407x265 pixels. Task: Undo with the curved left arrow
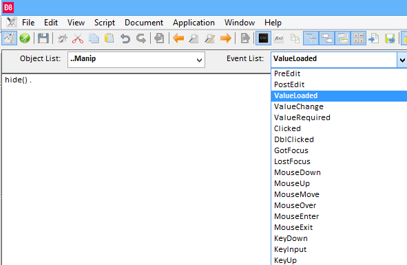point(125,38)
